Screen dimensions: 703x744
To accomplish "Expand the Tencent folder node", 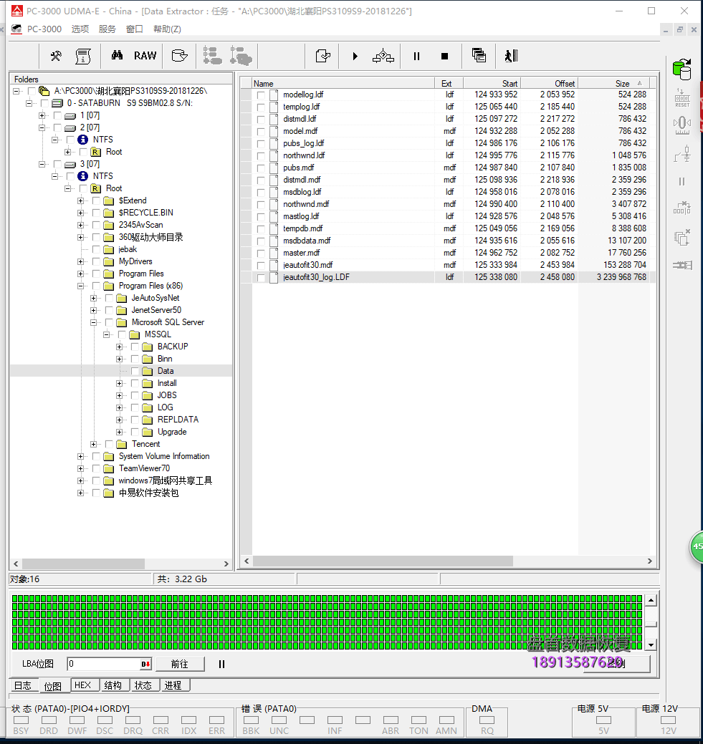I will pyautogui.click(x=94, y=444).
